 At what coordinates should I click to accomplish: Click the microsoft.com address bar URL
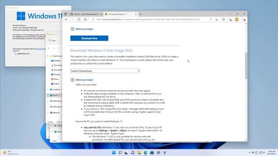(148, 19)
